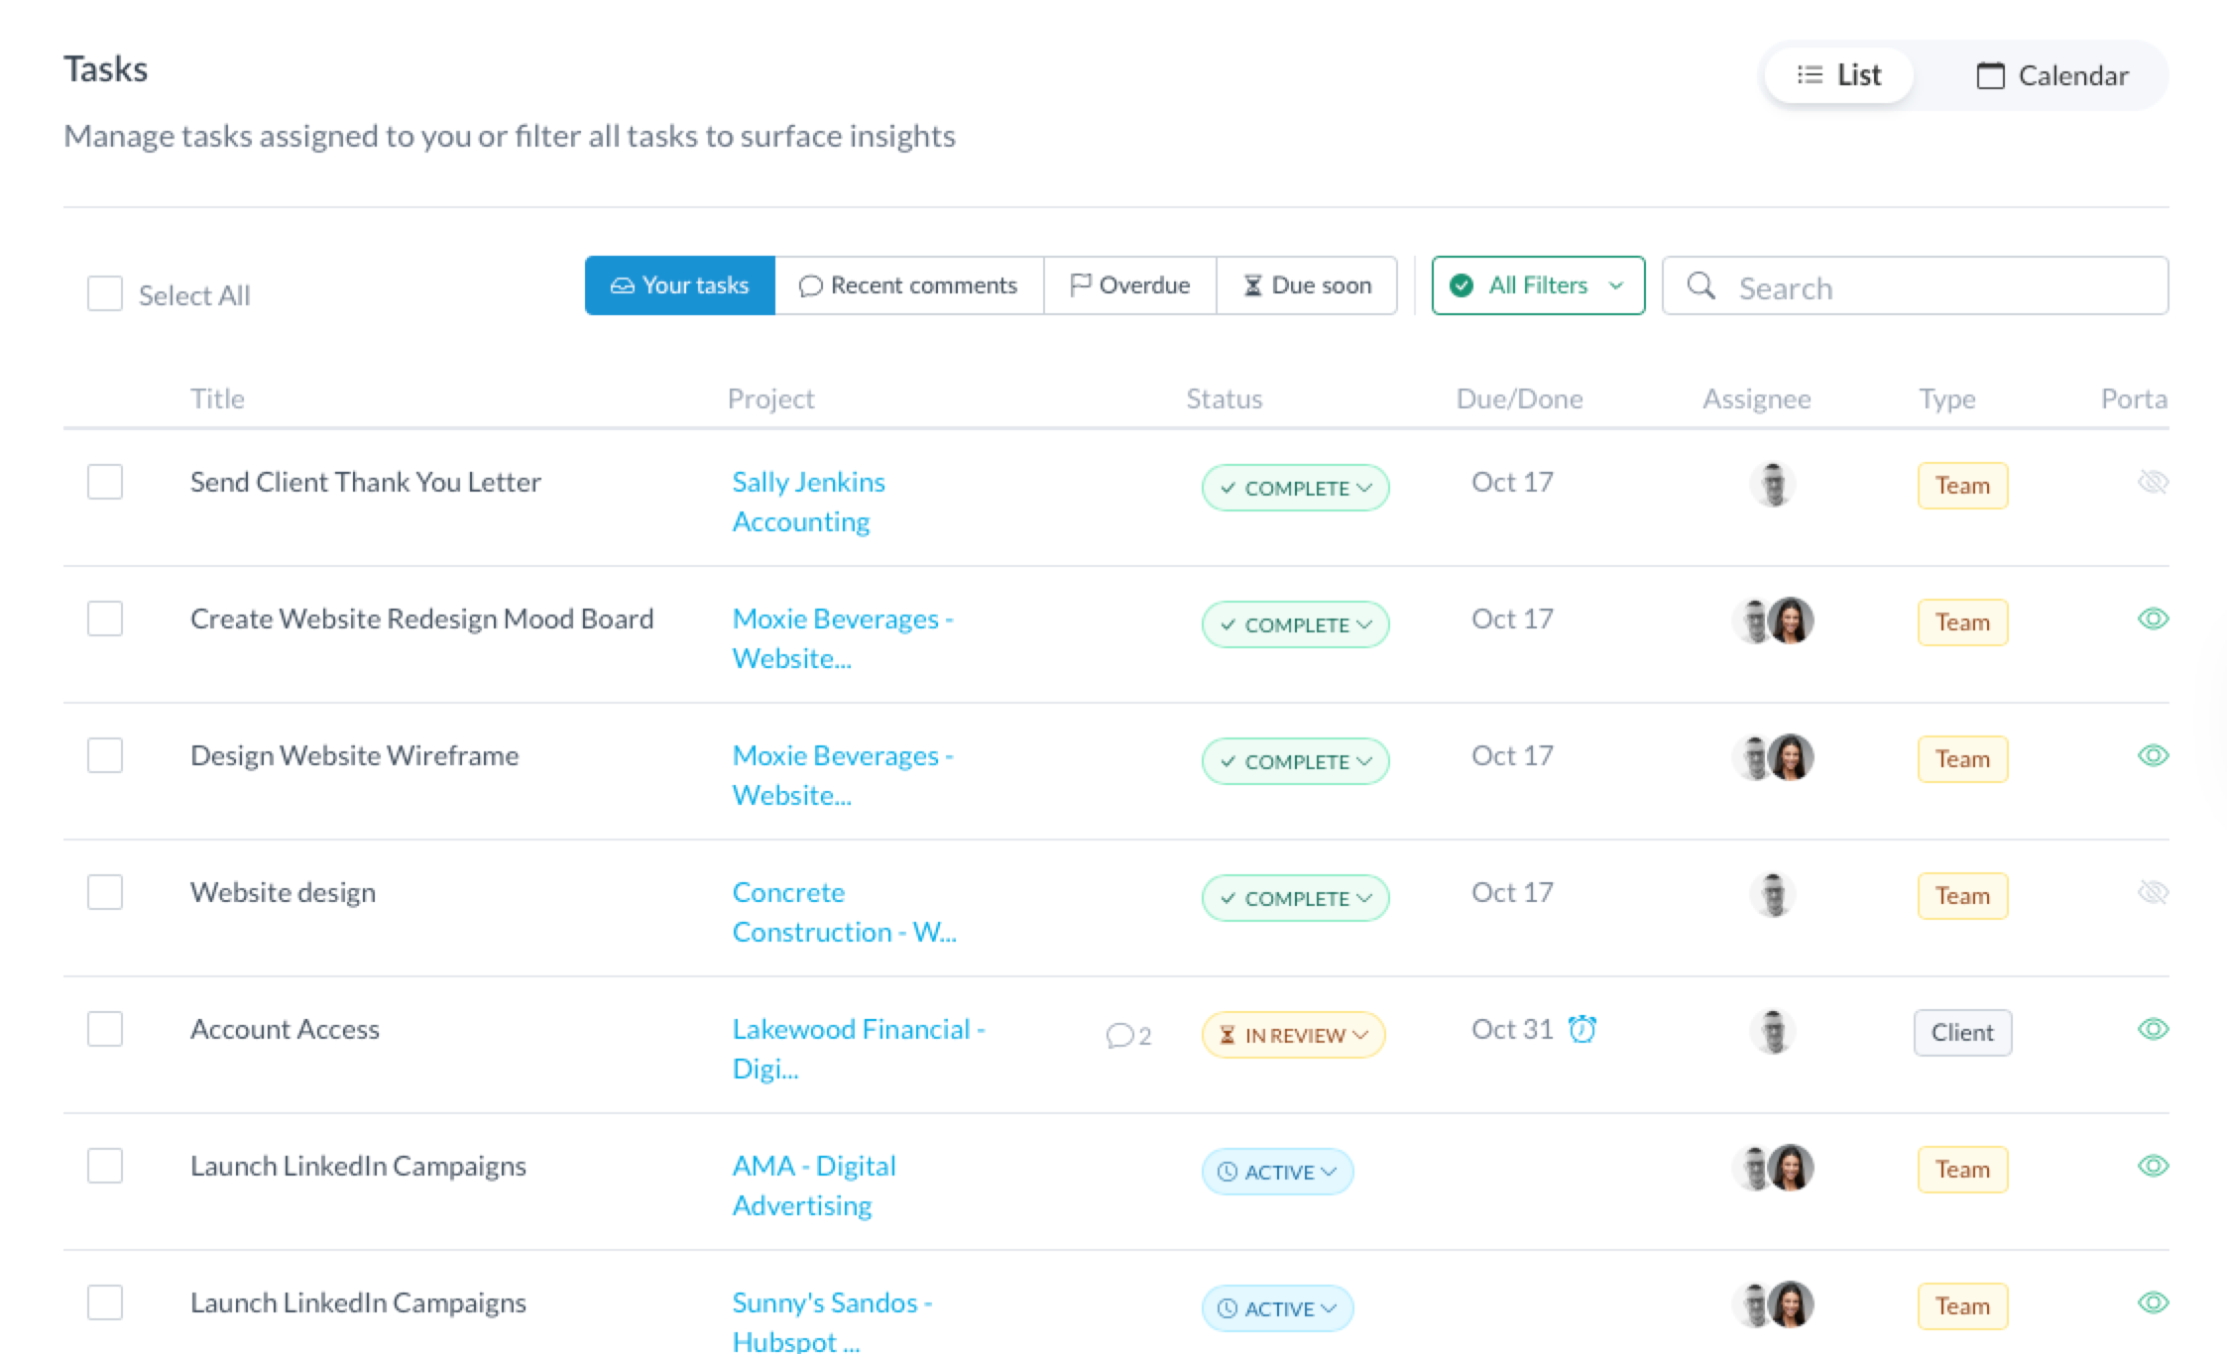Toggle the hidden portal eye for Send Client Thank You Letter

pos(2153,483)
